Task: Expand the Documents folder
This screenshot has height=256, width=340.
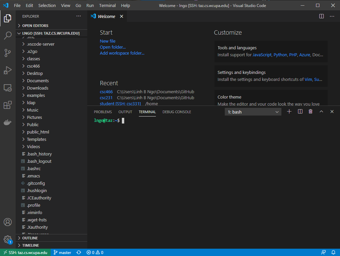Action: point(52,81)
